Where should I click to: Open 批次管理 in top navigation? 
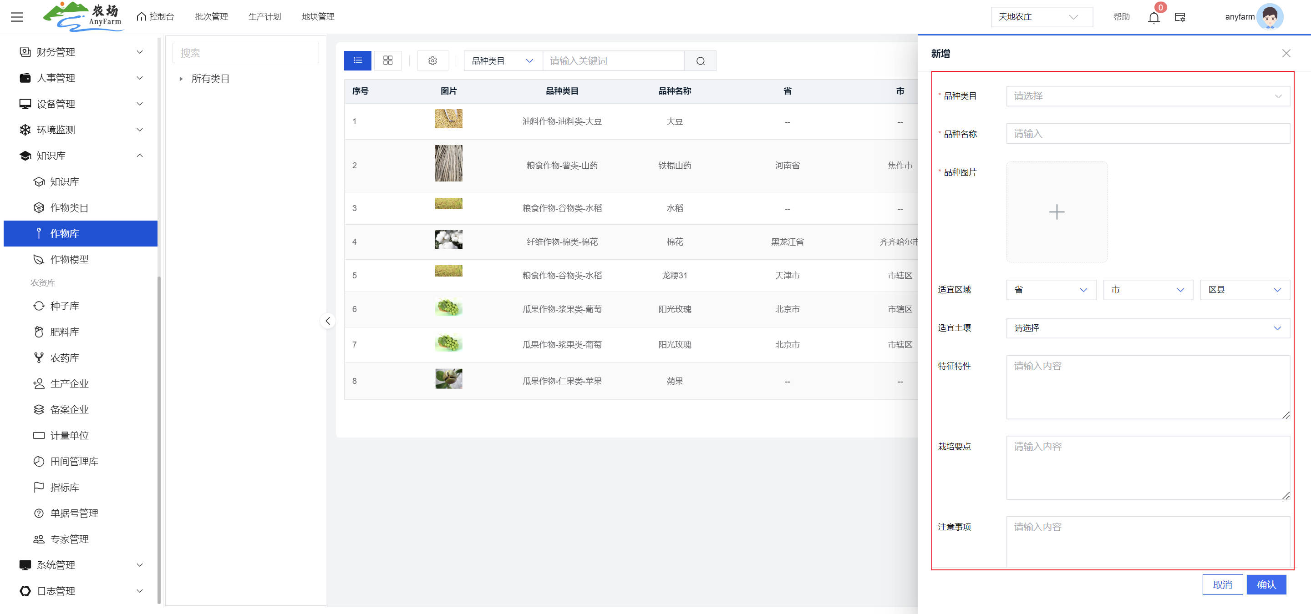(211, 17)
